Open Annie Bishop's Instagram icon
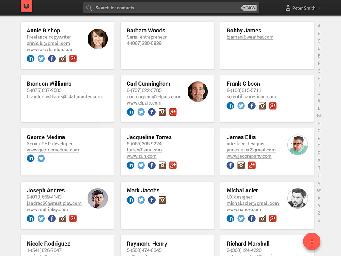341x256 pixels. [x=62, y=58]
